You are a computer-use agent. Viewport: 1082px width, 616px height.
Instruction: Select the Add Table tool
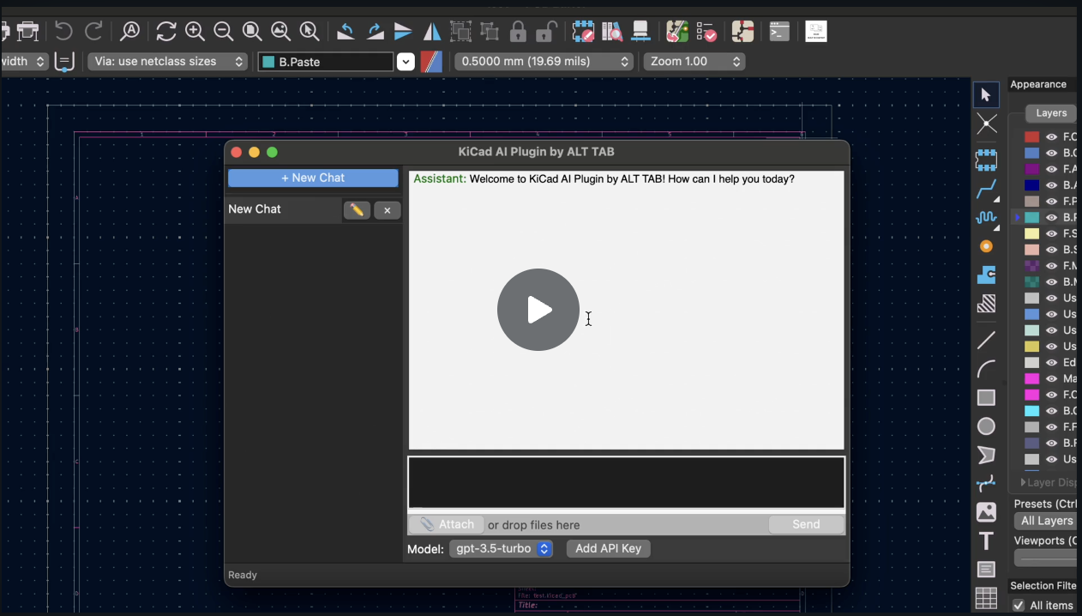point(986,598)
